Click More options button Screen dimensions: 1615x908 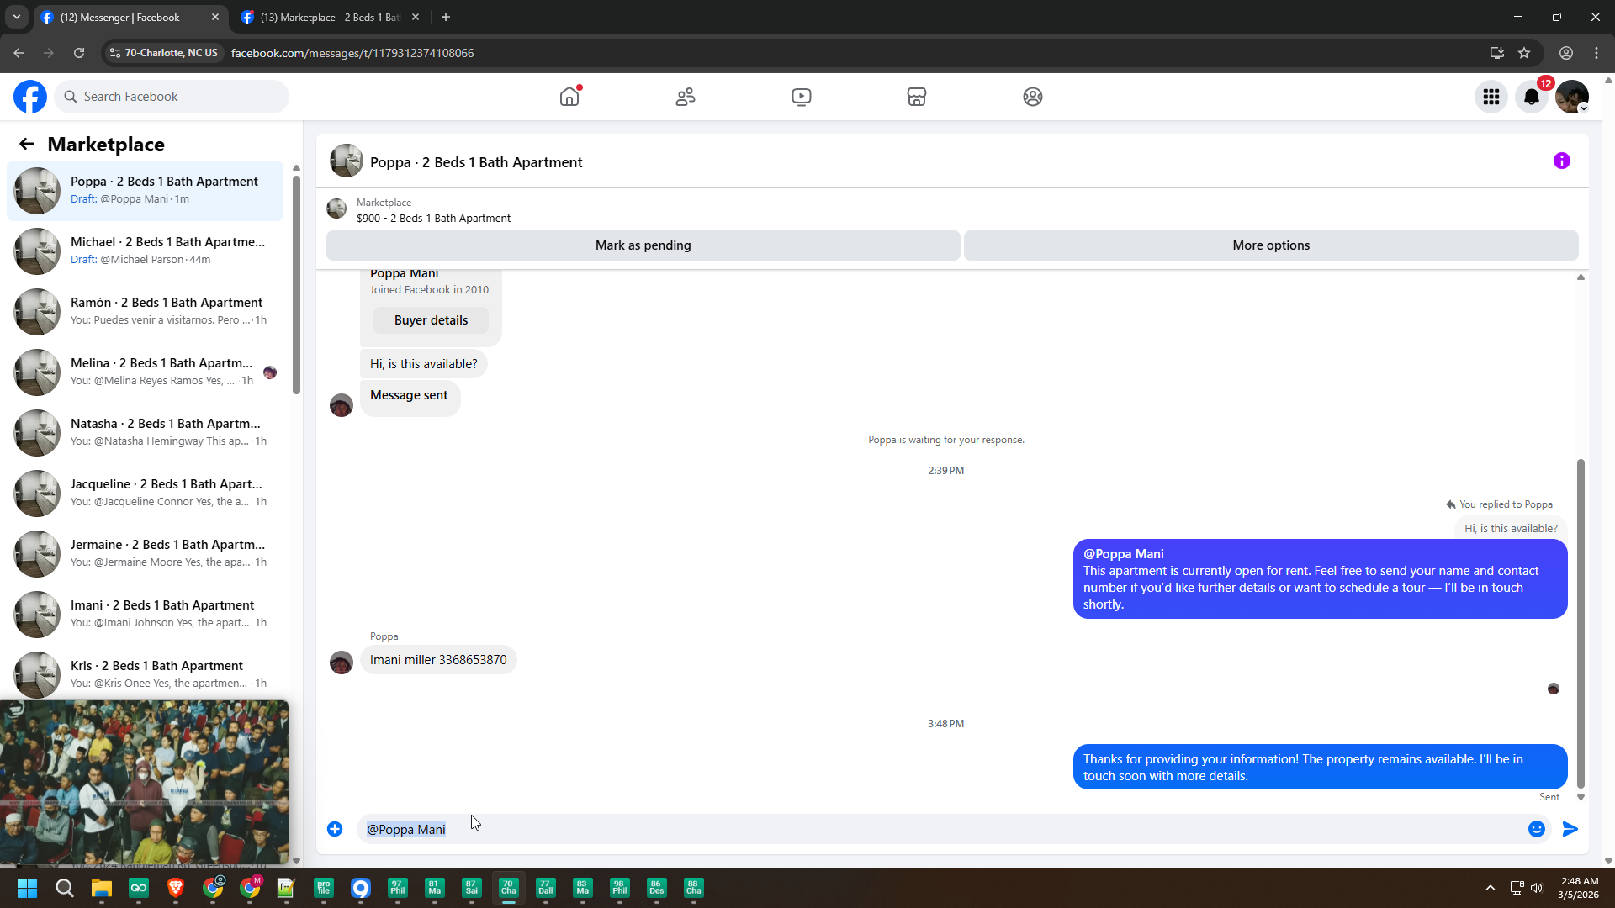pos(1271,245)
